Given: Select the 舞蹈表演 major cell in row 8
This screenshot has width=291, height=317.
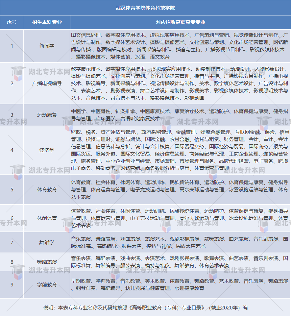Looking at the screenshot, I should click(x=47, y=262).
